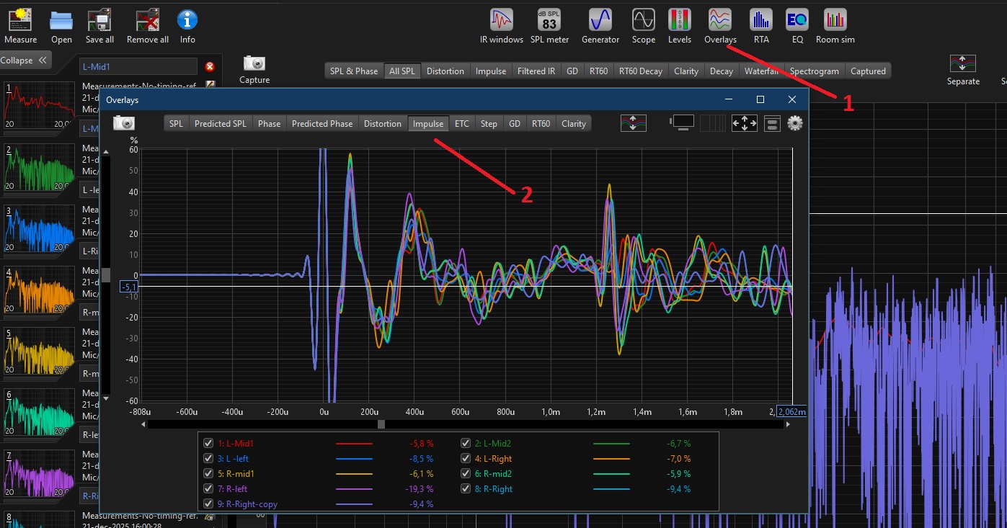Select the Waterfall graph tab
This screenshot has height=528, width=1007.
pos(761,71)
